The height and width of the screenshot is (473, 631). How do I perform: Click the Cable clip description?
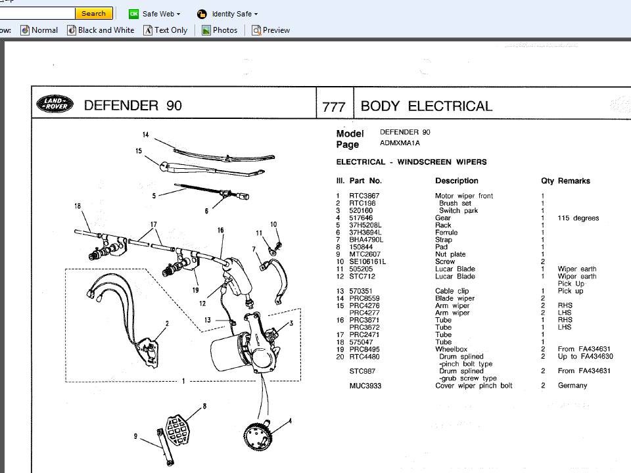[452, 291]
